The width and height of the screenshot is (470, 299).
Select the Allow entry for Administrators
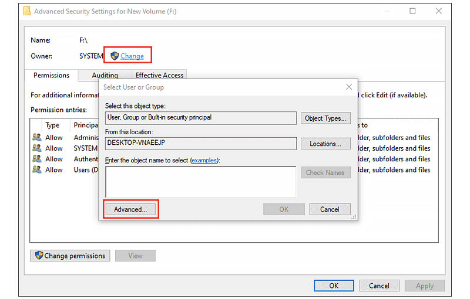[54, 138]
